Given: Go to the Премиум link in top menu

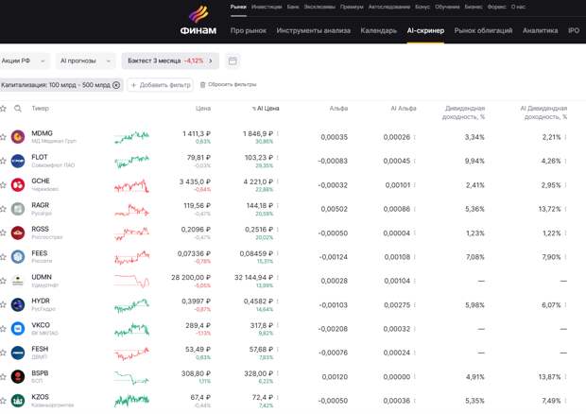Looking at the screenshot, I should point(351,7).
